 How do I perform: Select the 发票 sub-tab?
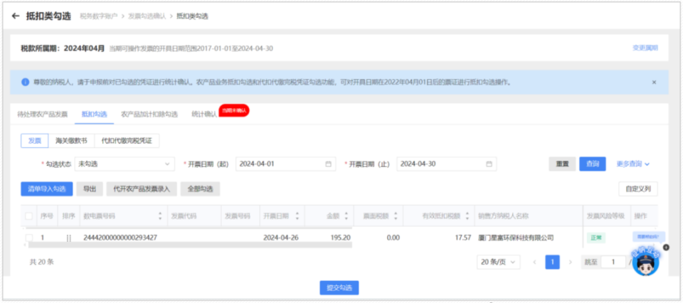pos(35,141)
